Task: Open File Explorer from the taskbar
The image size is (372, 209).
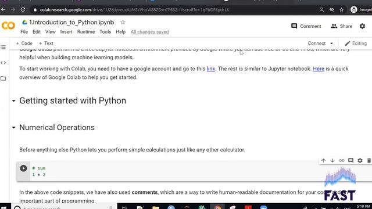Action: 156,208
